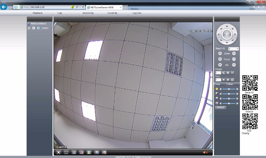The width and height of the screenshot is (266, 158).
Task: Click Log Out
Action: point(137,13)
